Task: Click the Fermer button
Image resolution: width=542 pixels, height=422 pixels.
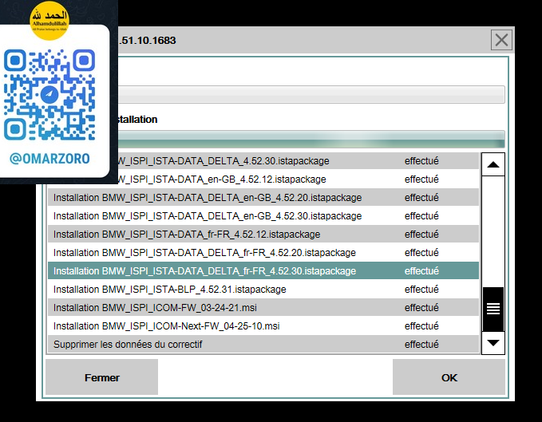Action: (101, 377)
